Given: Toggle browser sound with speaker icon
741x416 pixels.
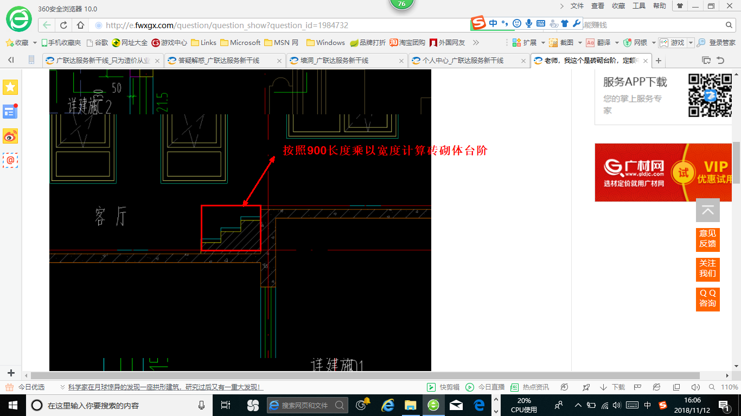Looking at the screenshot, I should coord(695,387).
